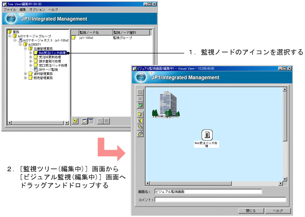Click tree pane scroll-right arrow

(67, 123)
